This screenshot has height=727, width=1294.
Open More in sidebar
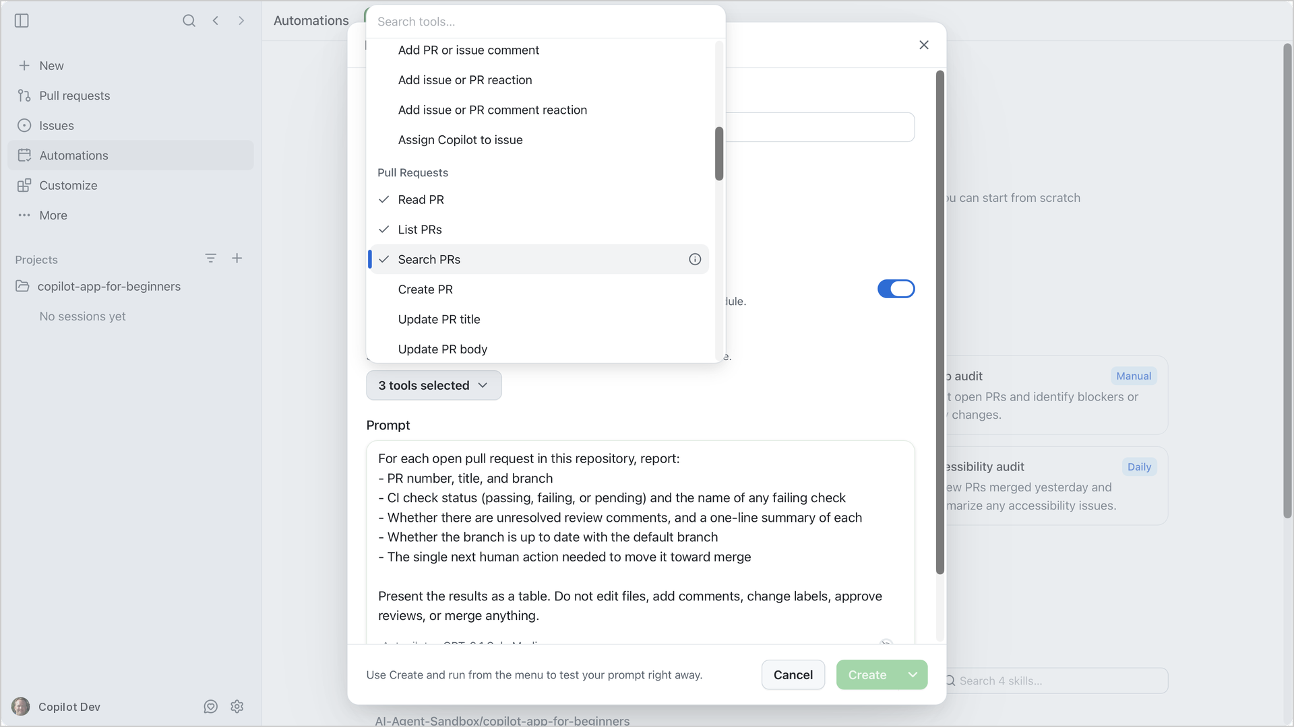[131, 215]
